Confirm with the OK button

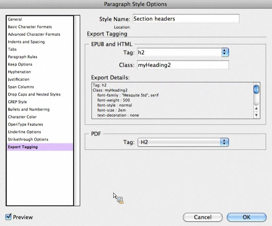point(247,217)
